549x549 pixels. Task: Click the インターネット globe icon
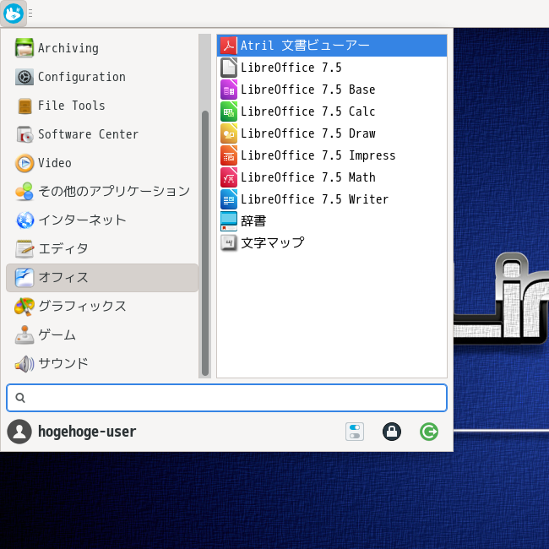(x=24, y=220)
